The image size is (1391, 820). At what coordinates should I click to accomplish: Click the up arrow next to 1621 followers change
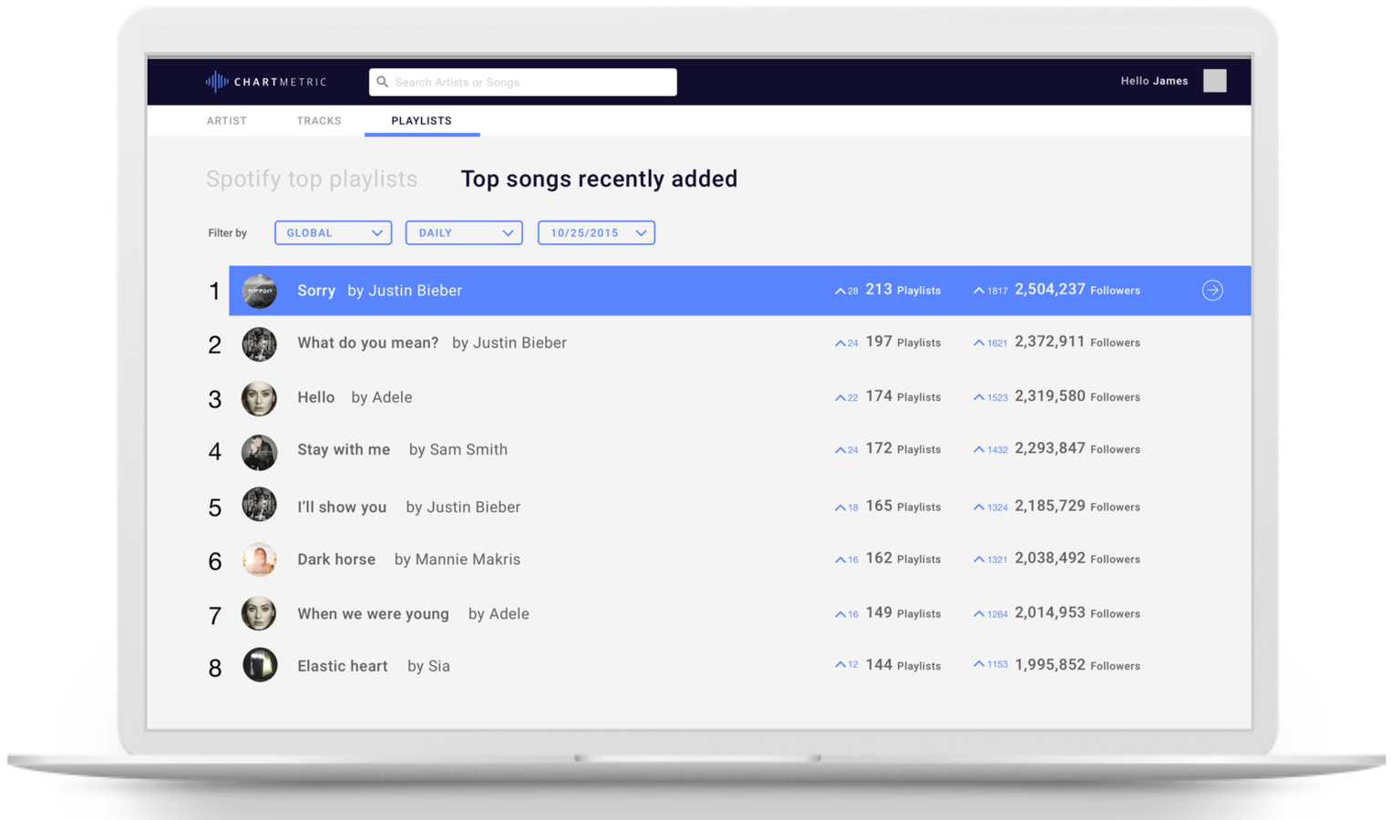point(978,343)
